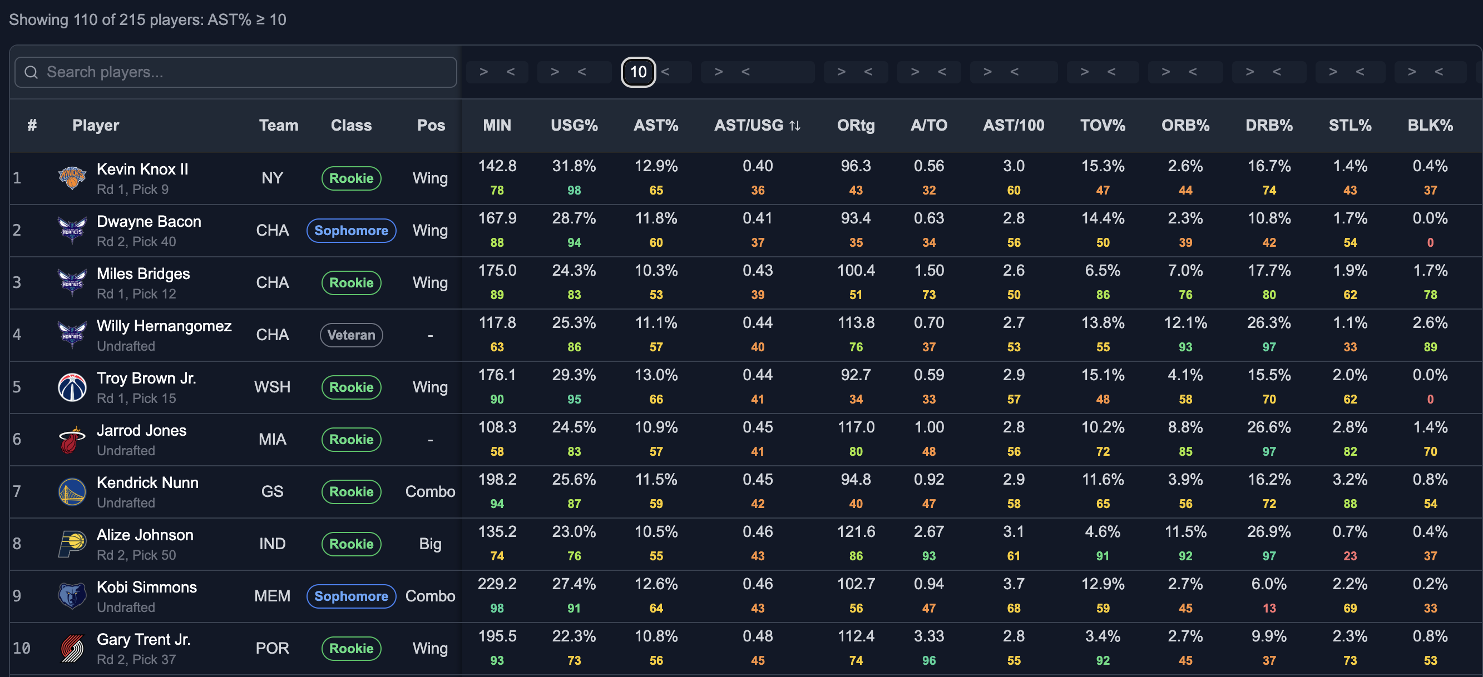1483x677 pixels.
Task: Click Dwayne Bacon's Hornets team logo
Action: click(x=72, y=230)
